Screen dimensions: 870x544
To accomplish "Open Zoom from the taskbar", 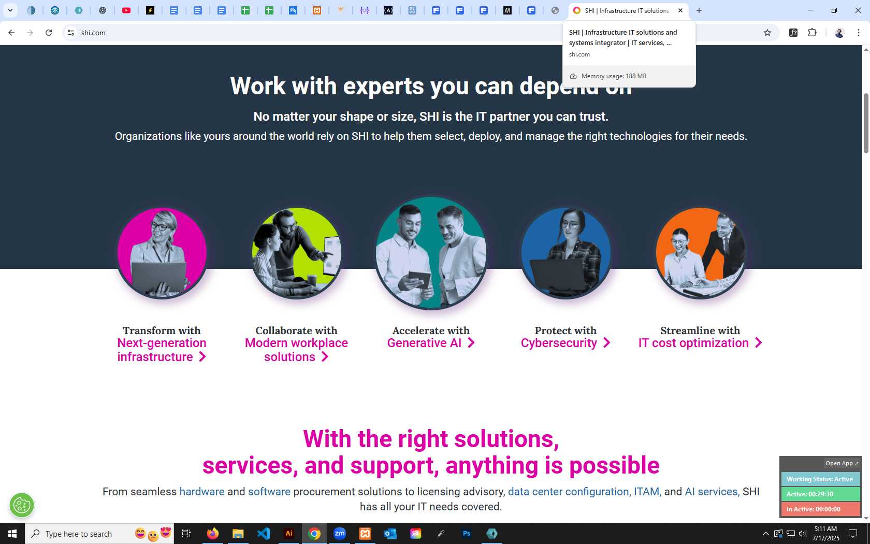I will coord(340,534).
